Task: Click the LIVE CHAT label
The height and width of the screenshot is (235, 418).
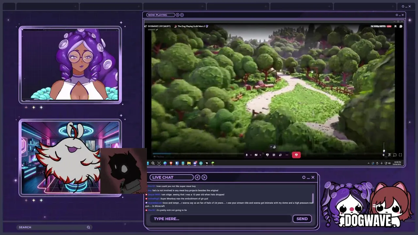Action: click(163, 177)
